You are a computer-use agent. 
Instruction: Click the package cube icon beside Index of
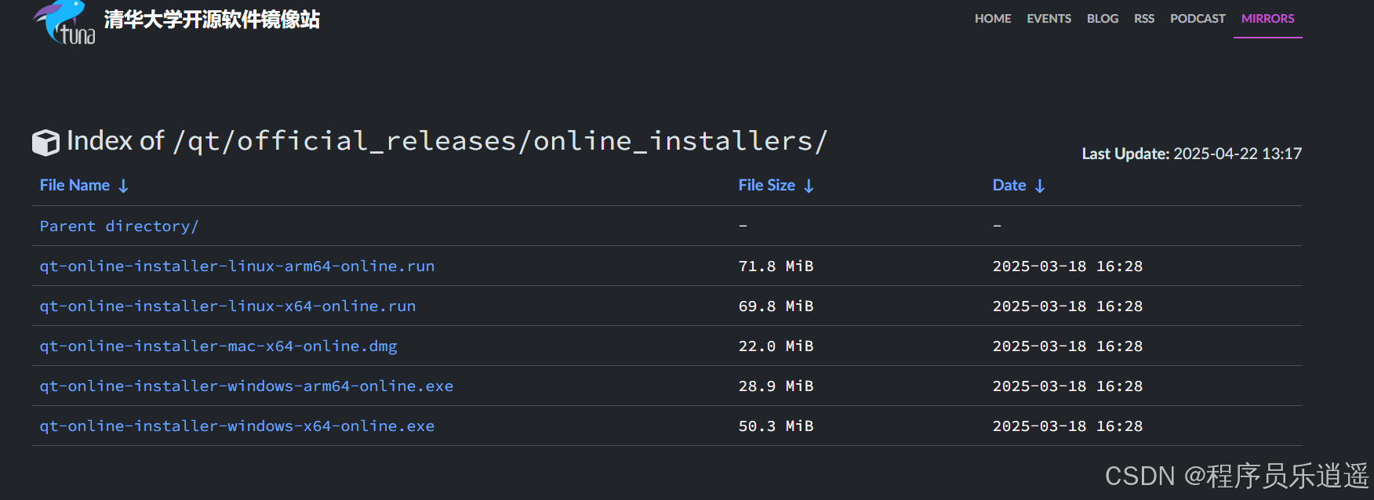(45, 142)
